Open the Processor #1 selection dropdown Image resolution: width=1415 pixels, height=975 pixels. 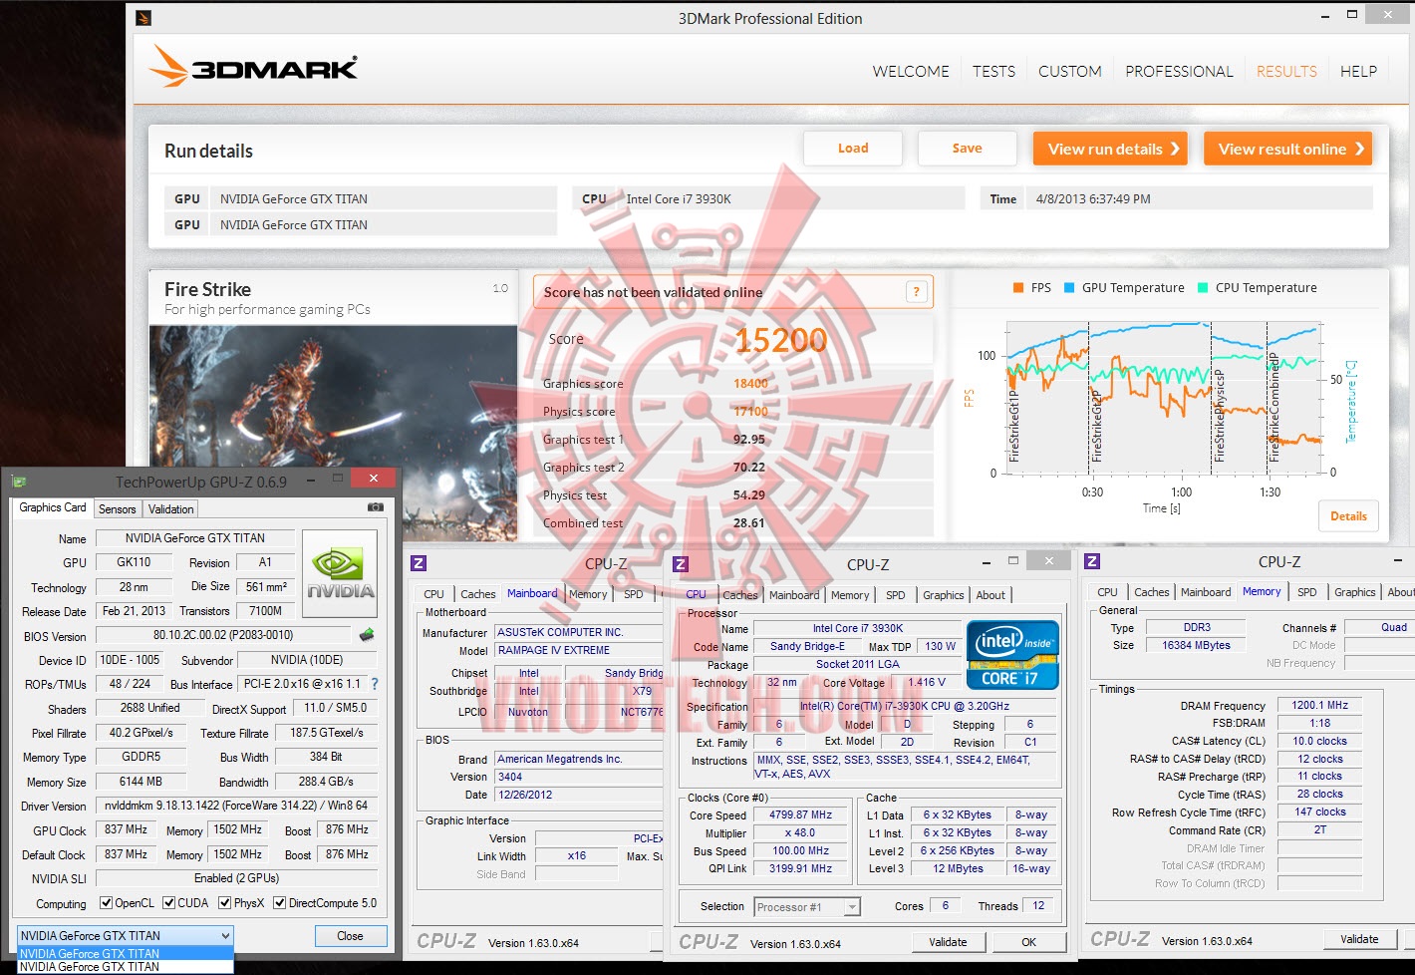point(807,907)
